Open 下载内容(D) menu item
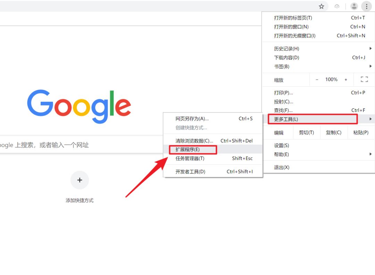This screenshot has width=375, height=275. pyautogui.click(x=318, y=57)
